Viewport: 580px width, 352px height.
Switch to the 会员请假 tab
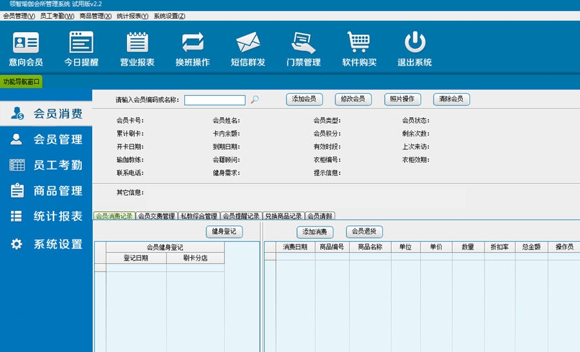pyautogui.click(x=320, y=216)
